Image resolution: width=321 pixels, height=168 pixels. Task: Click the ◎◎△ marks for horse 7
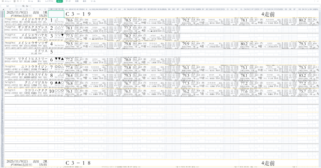pos(59,66)
